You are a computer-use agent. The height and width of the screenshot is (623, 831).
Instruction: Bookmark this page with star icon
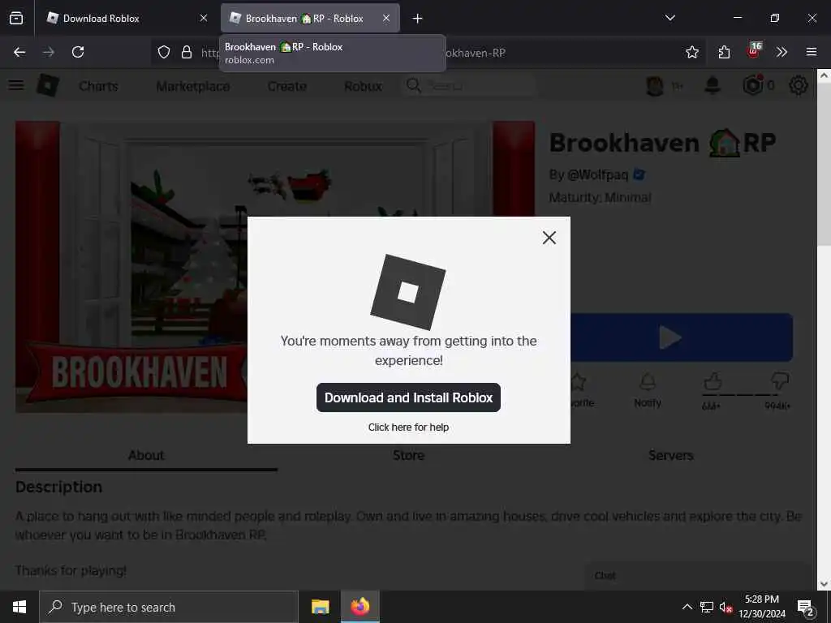(x=691, y=52)
